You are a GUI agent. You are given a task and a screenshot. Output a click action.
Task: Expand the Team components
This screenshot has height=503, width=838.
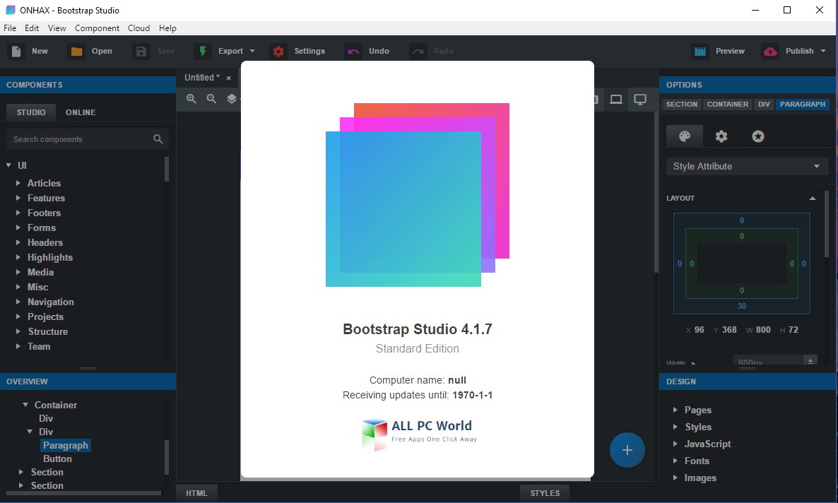point(18,346)
